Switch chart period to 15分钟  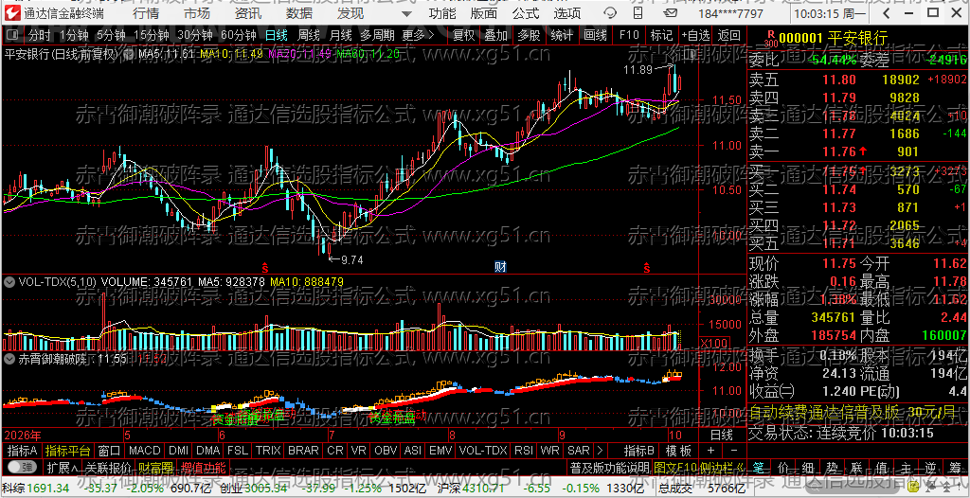point(151,35)
